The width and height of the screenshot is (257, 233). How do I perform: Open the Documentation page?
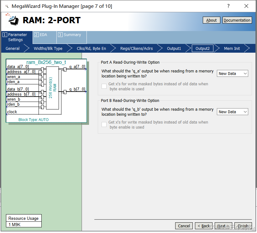pos(237,20)
